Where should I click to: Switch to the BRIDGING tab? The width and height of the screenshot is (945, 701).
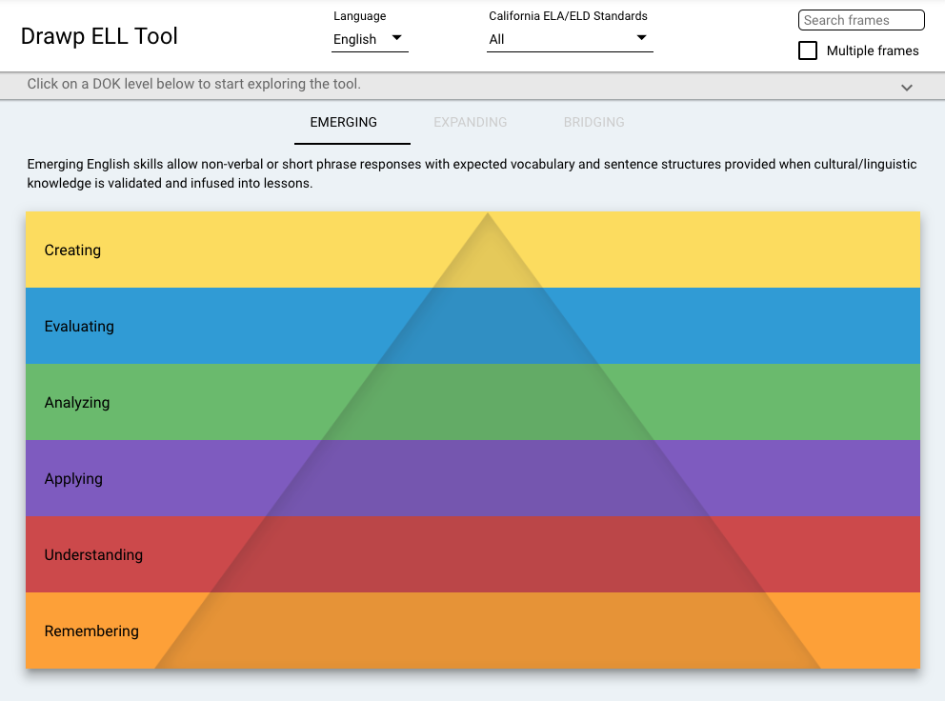(593, 122)
